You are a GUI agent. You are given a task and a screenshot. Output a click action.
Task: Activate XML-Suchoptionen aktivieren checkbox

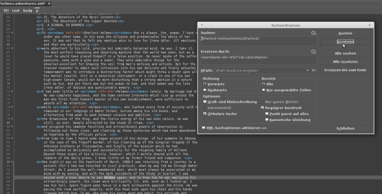(204, 127)
